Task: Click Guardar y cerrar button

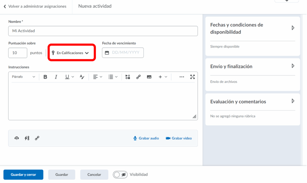Action: click(23, 175)
